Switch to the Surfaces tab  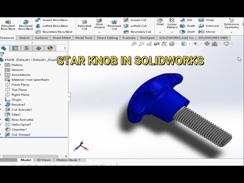tap(41, 38)
